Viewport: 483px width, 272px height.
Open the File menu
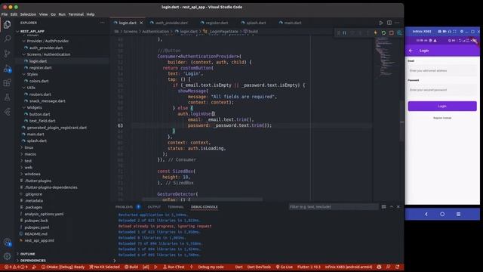tap(5, 14)
